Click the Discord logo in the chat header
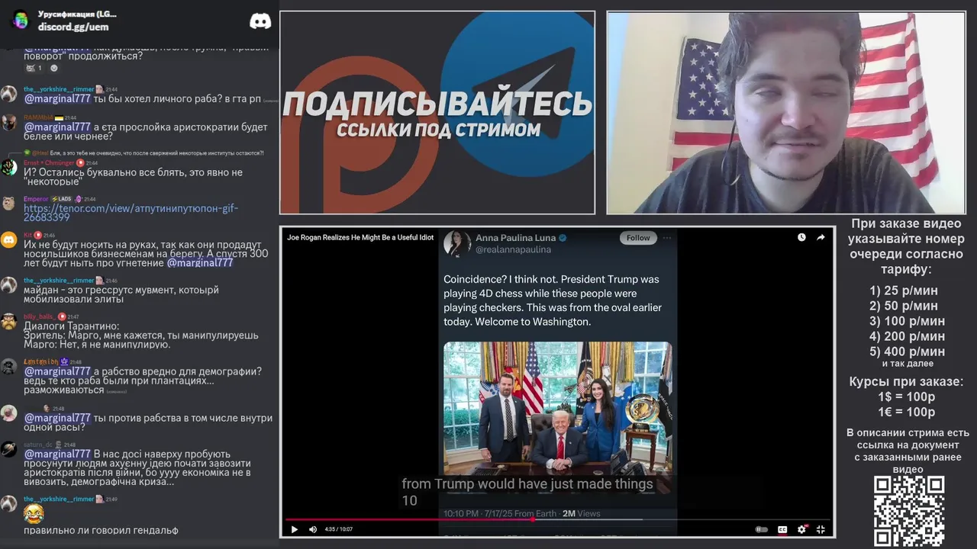The height and width of the screenshot is (549, 977). tap(260, 21)
